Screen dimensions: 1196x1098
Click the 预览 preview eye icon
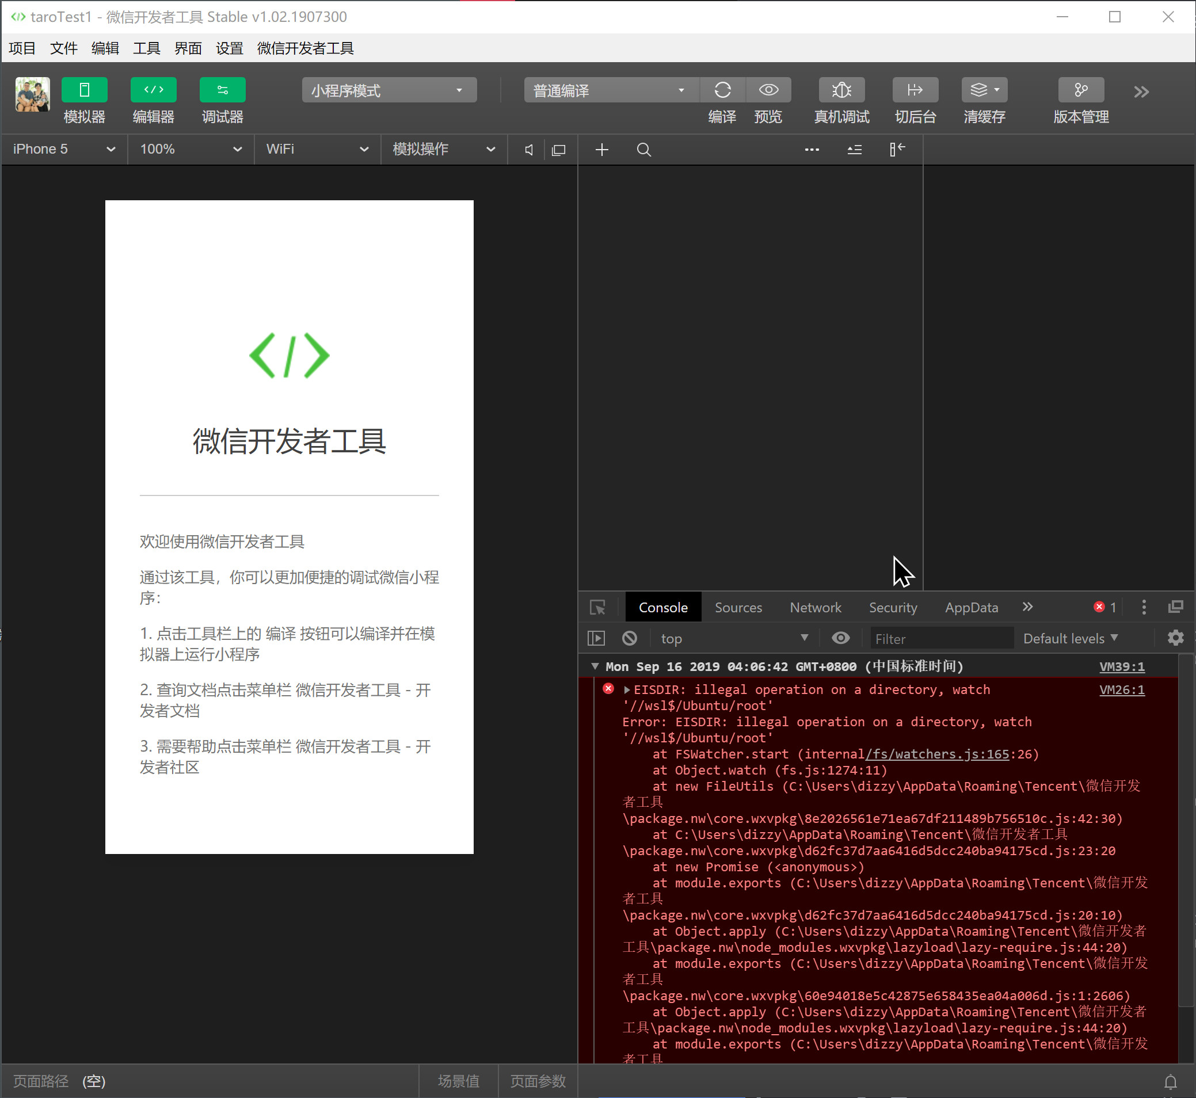768,90
